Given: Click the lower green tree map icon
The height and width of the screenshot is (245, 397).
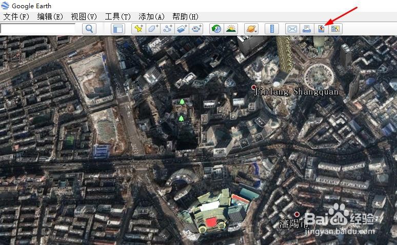Looking at the screenshot, I should pos(181,118).
